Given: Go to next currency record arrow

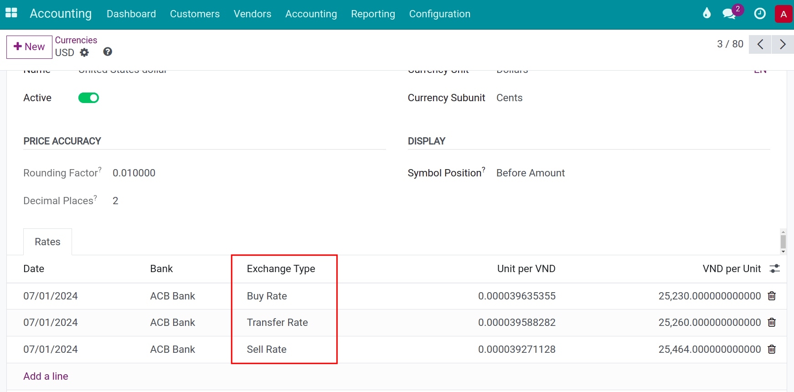Looking at the screenshot, I should [x=783, y=44].
